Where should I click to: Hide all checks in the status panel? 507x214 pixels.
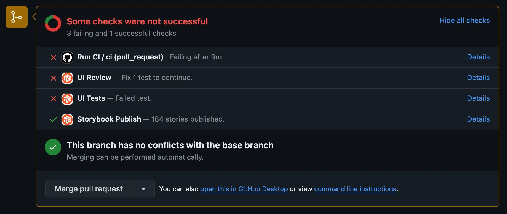[x=465, y=20]
